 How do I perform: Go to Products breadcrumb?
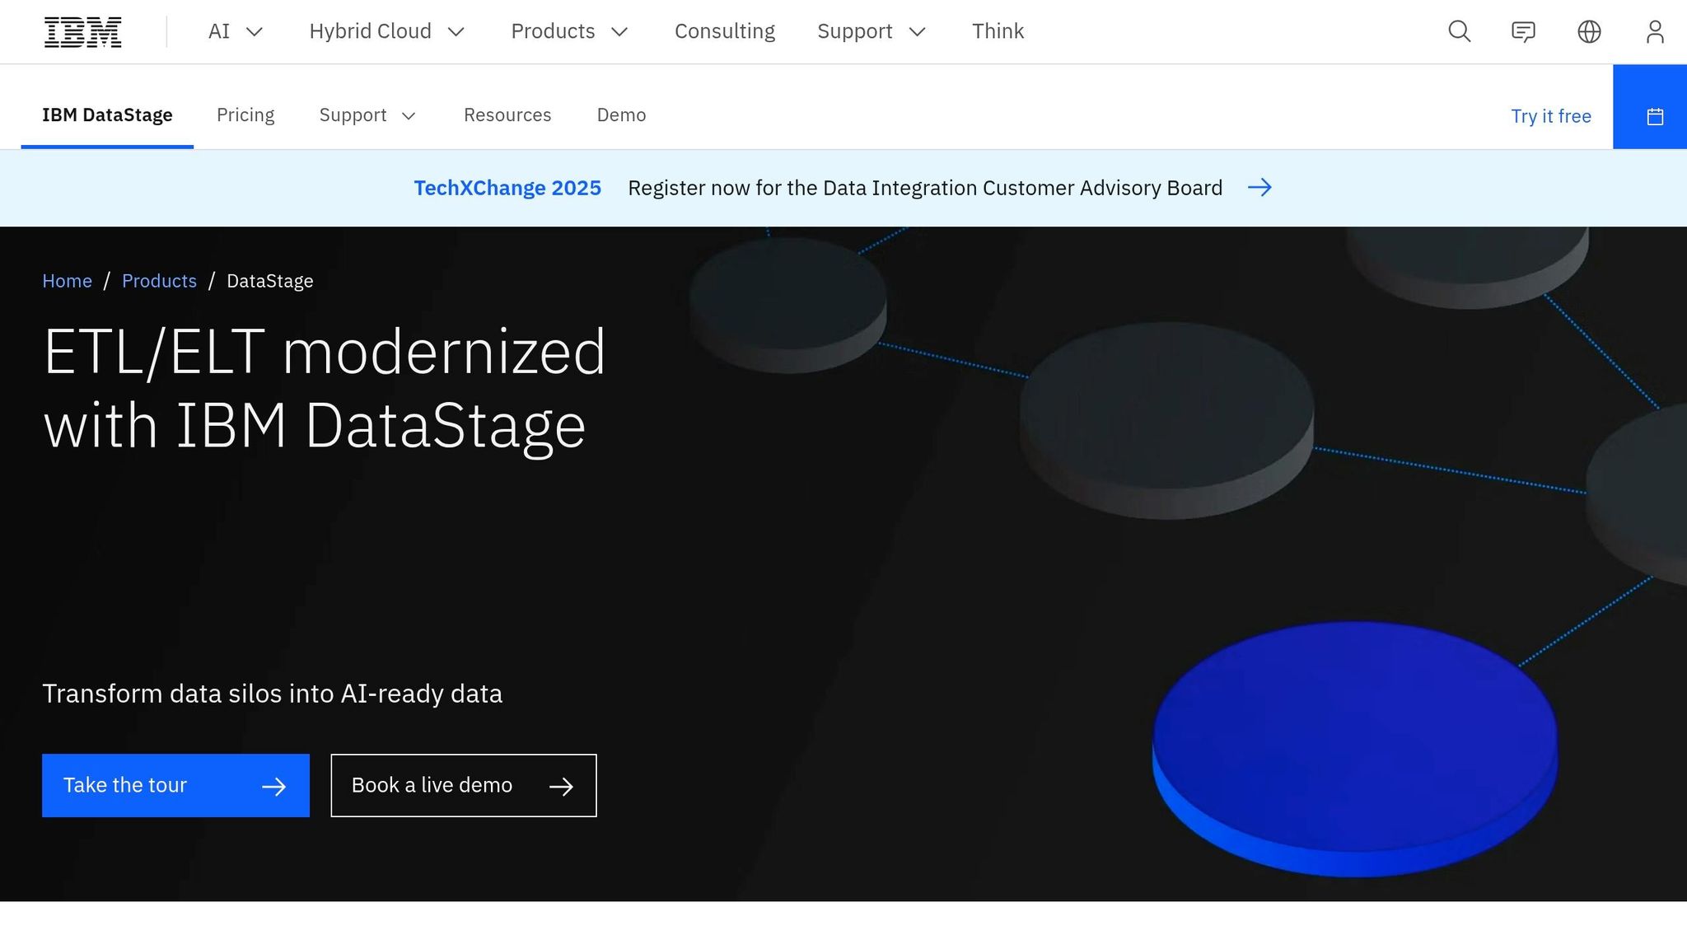coord(159,281)
